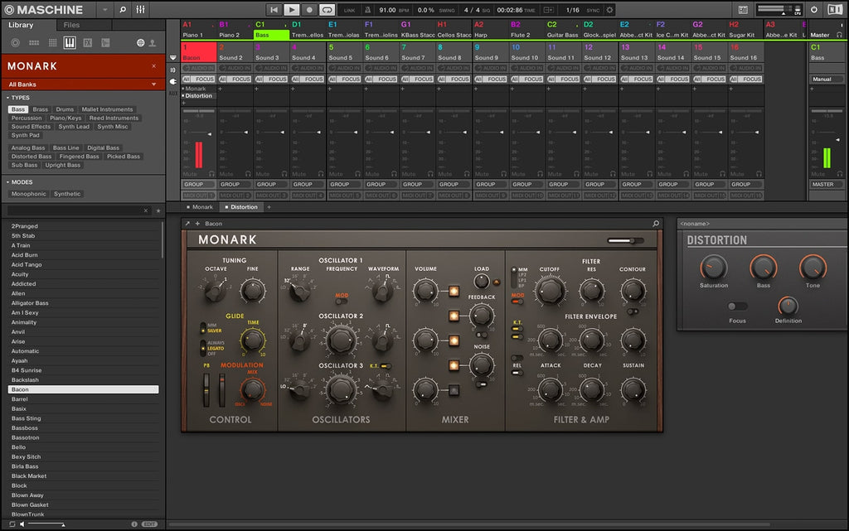Screen dimensions: 849x531
Task: Click the audio engine power icon
Action: click(813, 10)
